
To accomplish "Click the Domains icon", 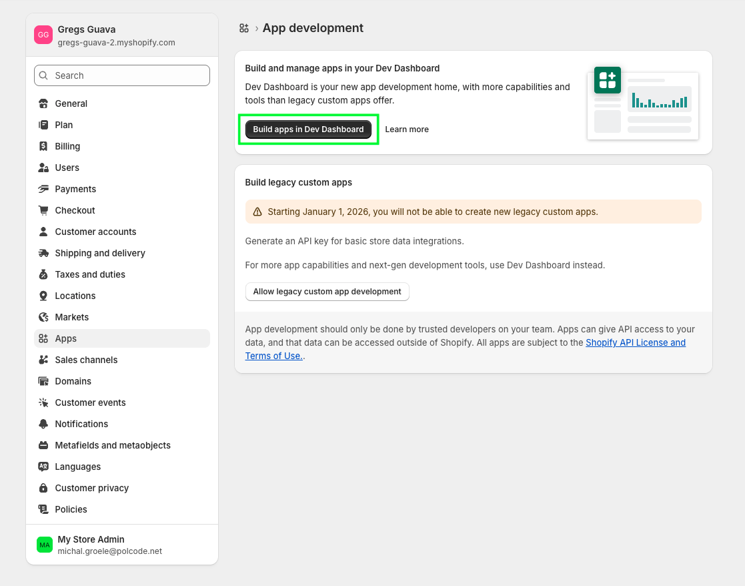I will click(43, 381).
